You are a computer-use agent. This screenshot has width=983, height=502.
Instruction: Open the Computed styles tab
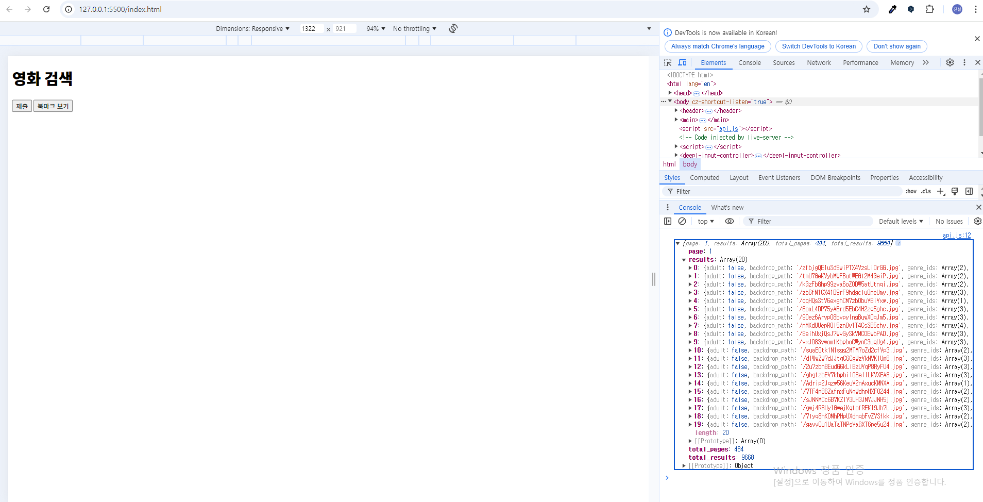pyautogui.click(x=704, y=177)
